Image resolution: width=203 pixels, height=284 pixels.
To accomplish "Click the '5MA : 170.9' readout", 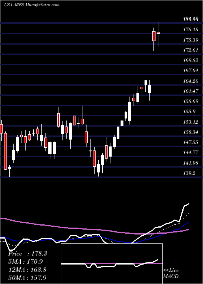I will pos(26,262).
